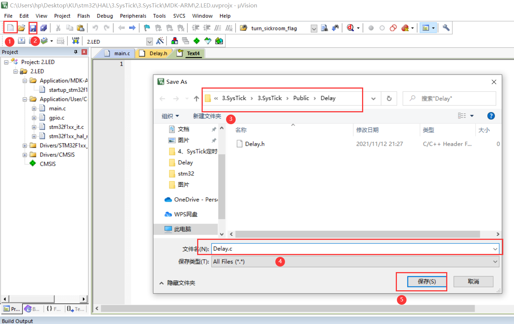The width and height of the screenshot is (514, 324).
Task: Select the Delay.h file in list
Action: 255,144
